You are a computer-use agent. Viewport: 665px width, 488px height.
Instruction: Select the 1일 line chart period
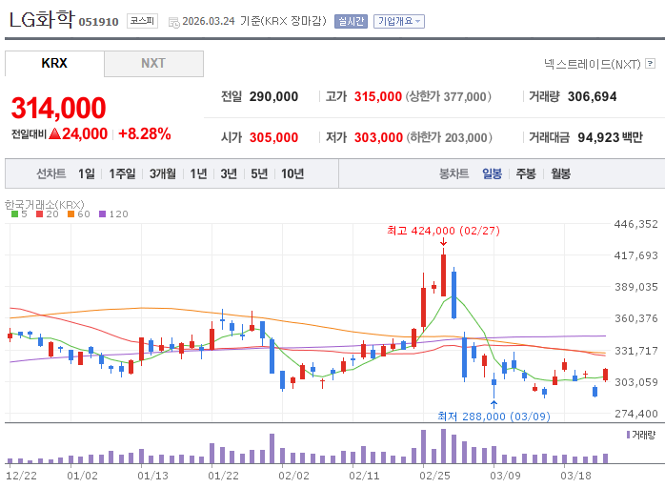tap(87, 173)
